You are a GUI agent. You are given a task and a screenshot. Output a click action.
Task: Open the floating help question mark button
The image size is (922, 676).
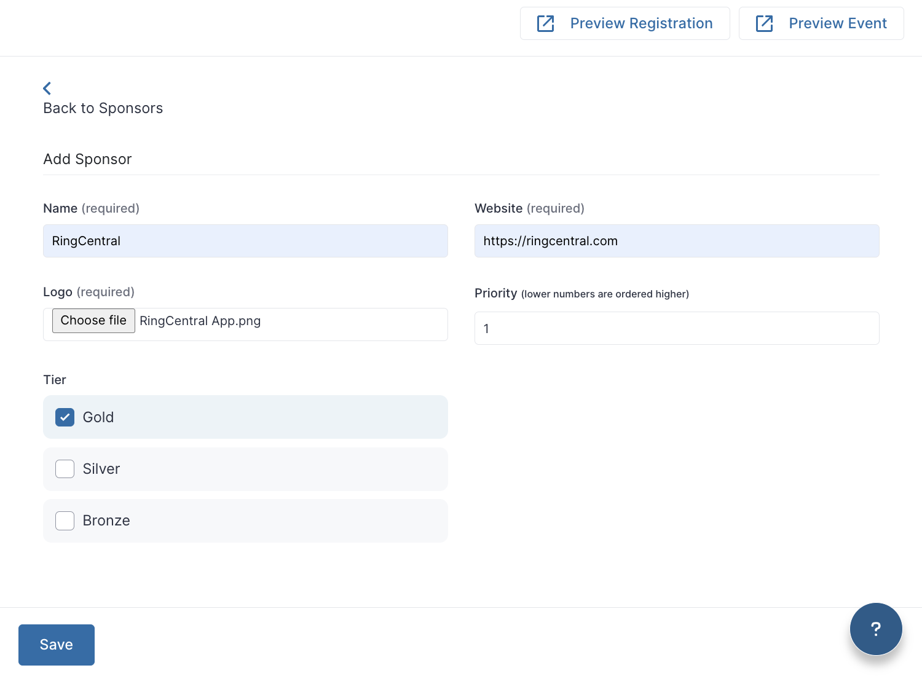pos(876,629)
